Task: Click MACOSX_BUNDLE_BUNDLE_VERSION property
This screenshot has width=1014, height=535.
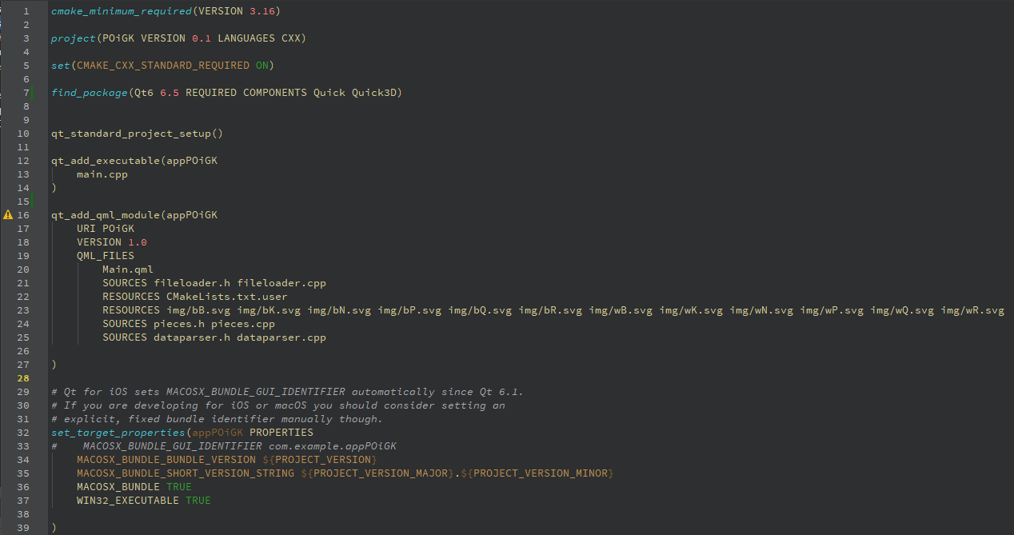Action: click(x=166, y=460)
